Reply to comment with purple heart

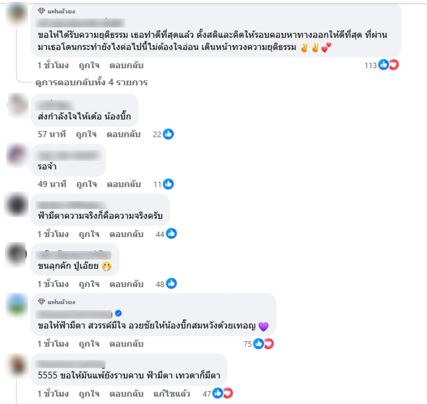tap(126, 344)
